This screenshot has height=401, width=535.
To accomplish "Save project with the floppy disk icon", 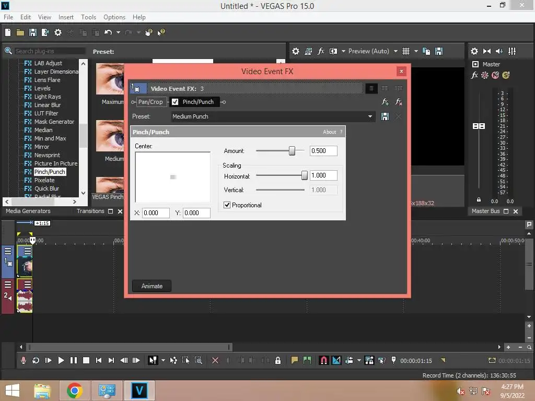I will 33,32.
